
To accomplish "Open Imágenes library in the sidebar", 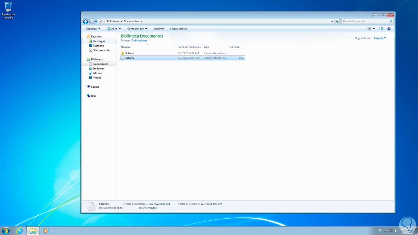I will (99, 69).
